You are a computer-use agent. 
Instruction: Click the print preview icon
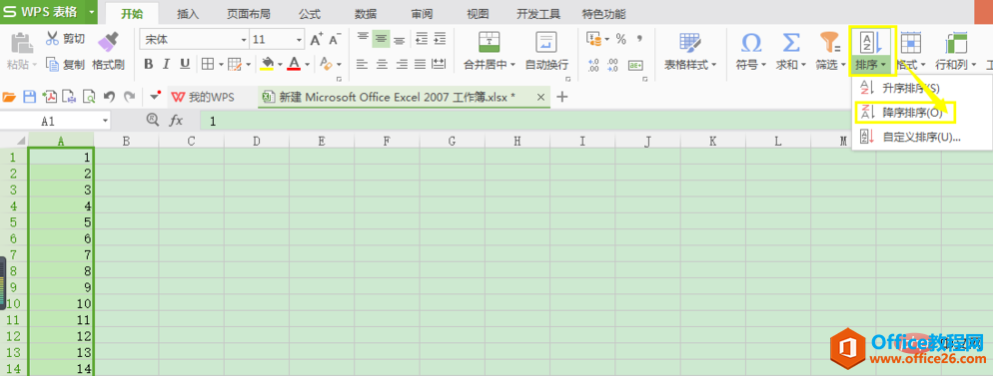(x=89, y=97)
